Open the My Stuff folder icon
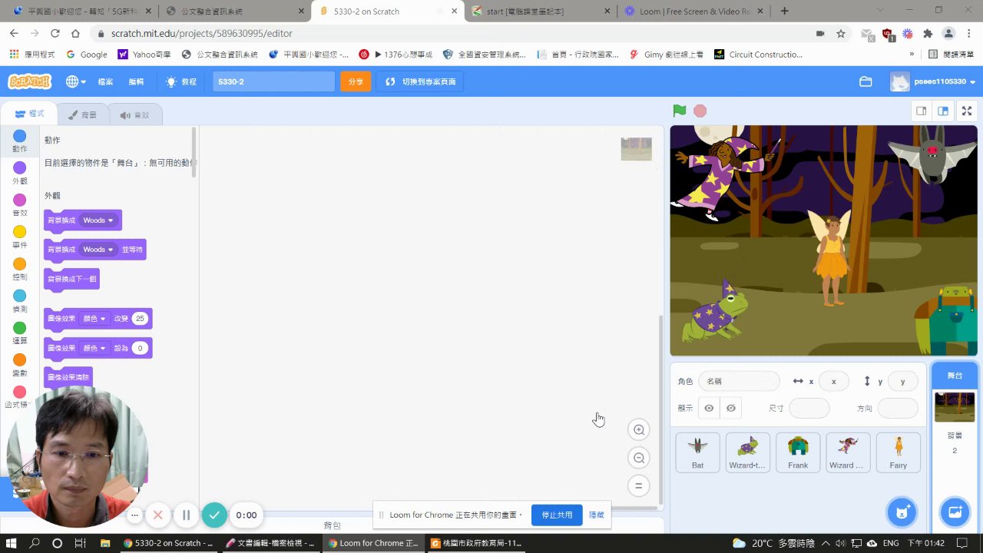The image size is (983, 553). pos(866,81)
